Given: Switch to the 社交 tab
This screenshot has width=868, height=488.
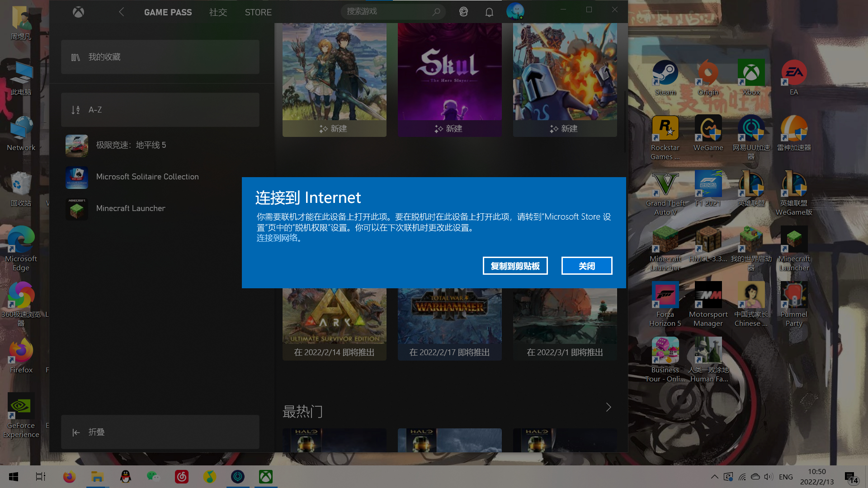Looking at the screenshot, I should [x=218, y=12].
